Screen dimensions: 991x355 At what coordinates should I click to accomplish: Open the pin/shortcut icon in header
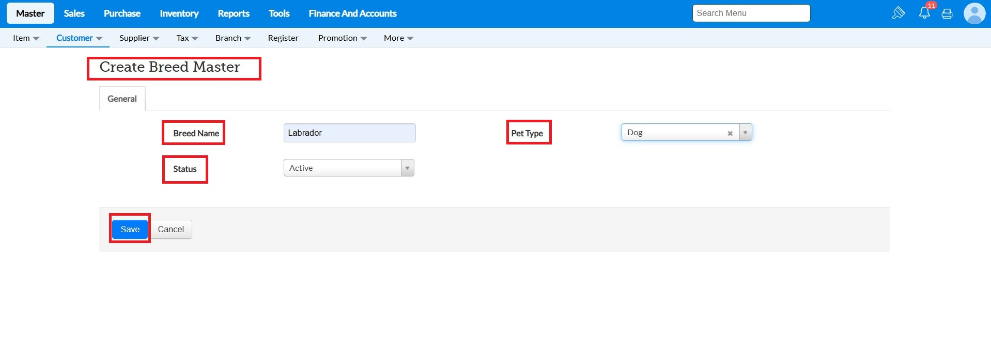[x=899, y=13]
